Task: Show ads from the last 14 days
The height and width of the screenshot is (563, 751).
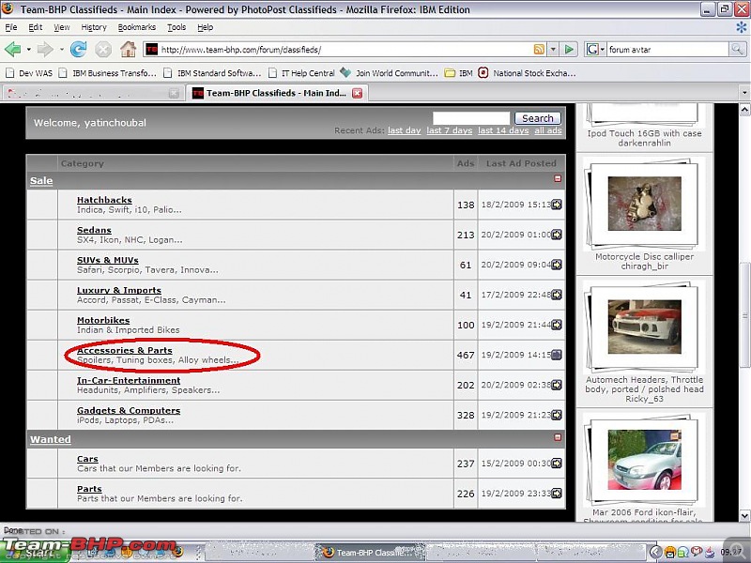Action: tap(503, 130)
